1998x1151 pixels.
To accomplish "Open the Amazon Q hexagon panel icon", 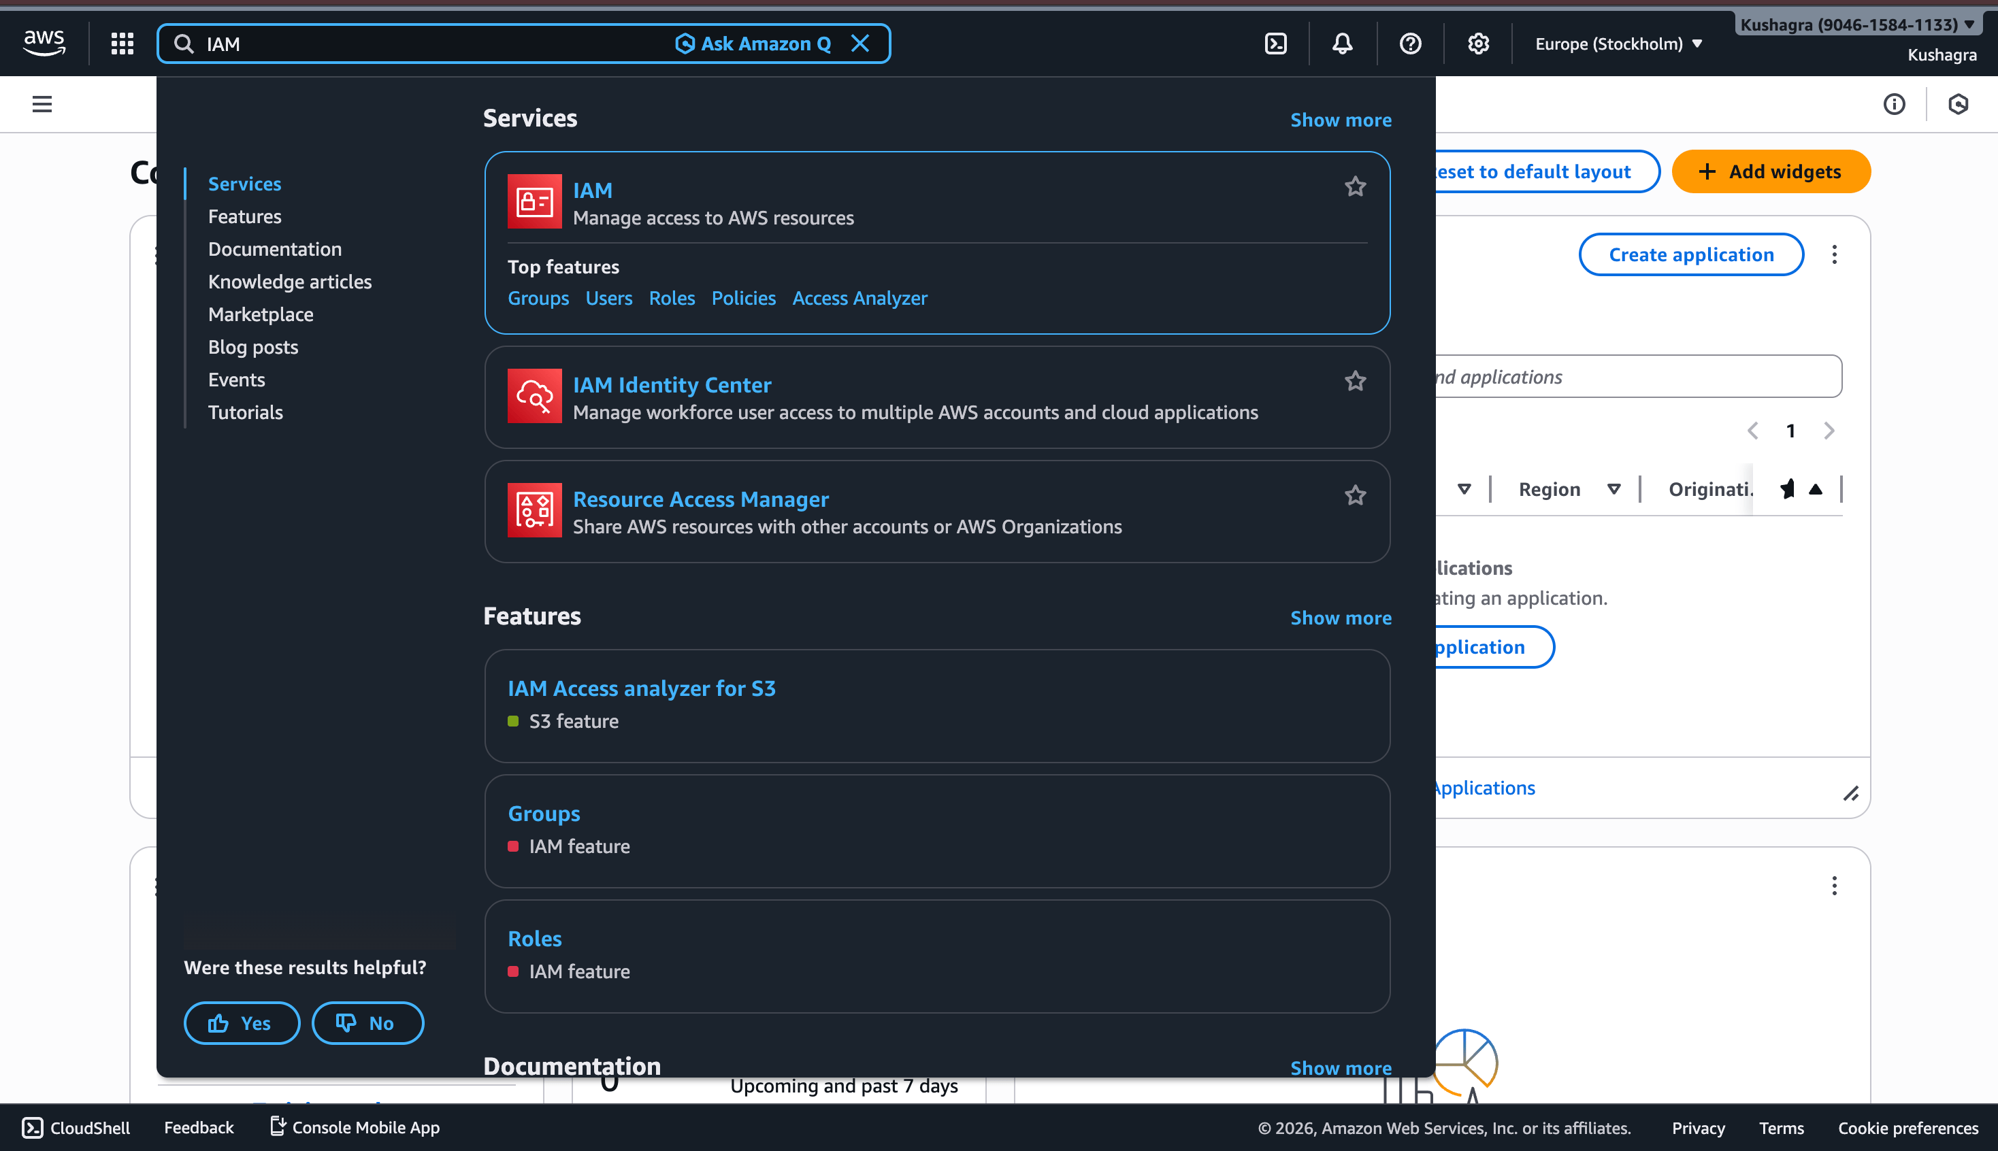I will [1959, 103].
